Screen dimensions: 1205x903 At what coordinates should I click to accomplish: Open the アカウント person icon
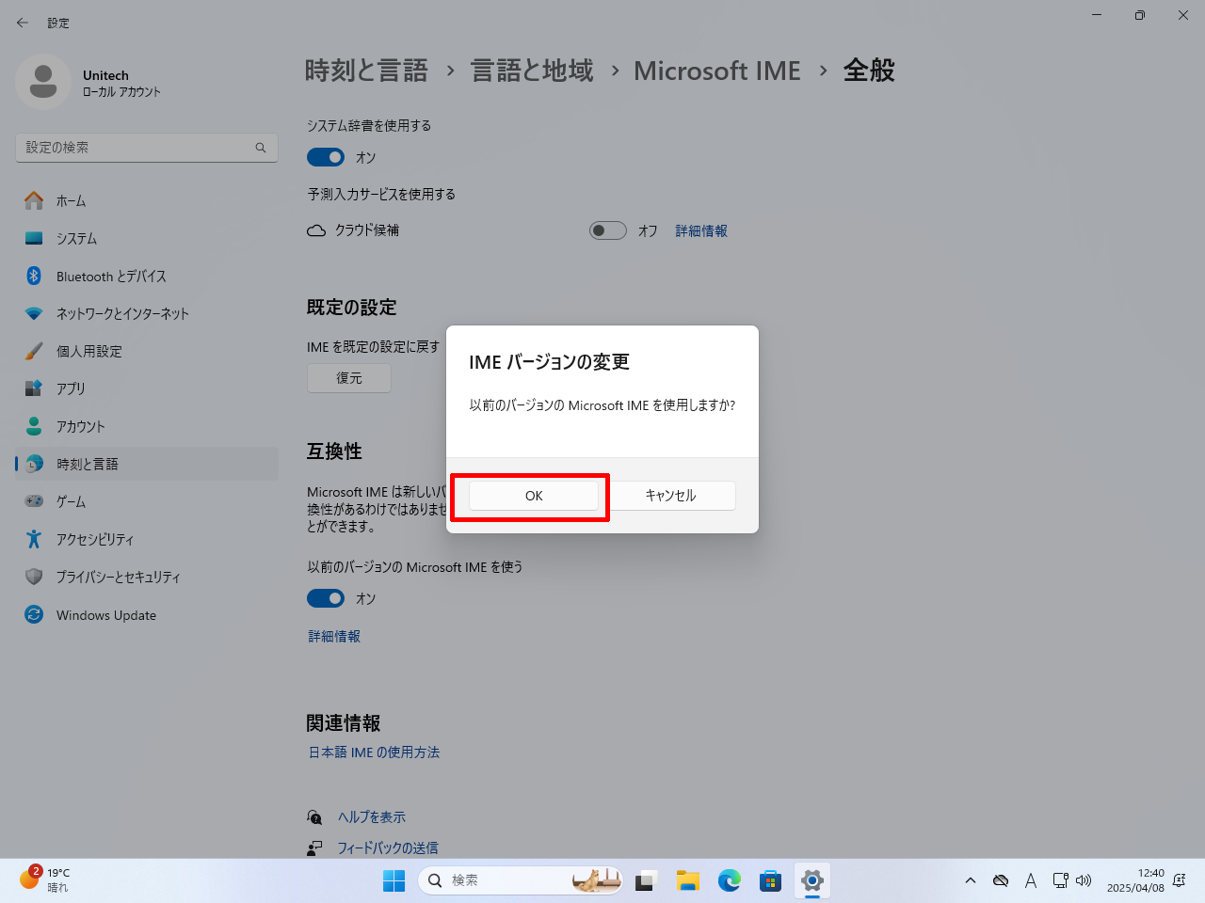click(x=34, y=426)
